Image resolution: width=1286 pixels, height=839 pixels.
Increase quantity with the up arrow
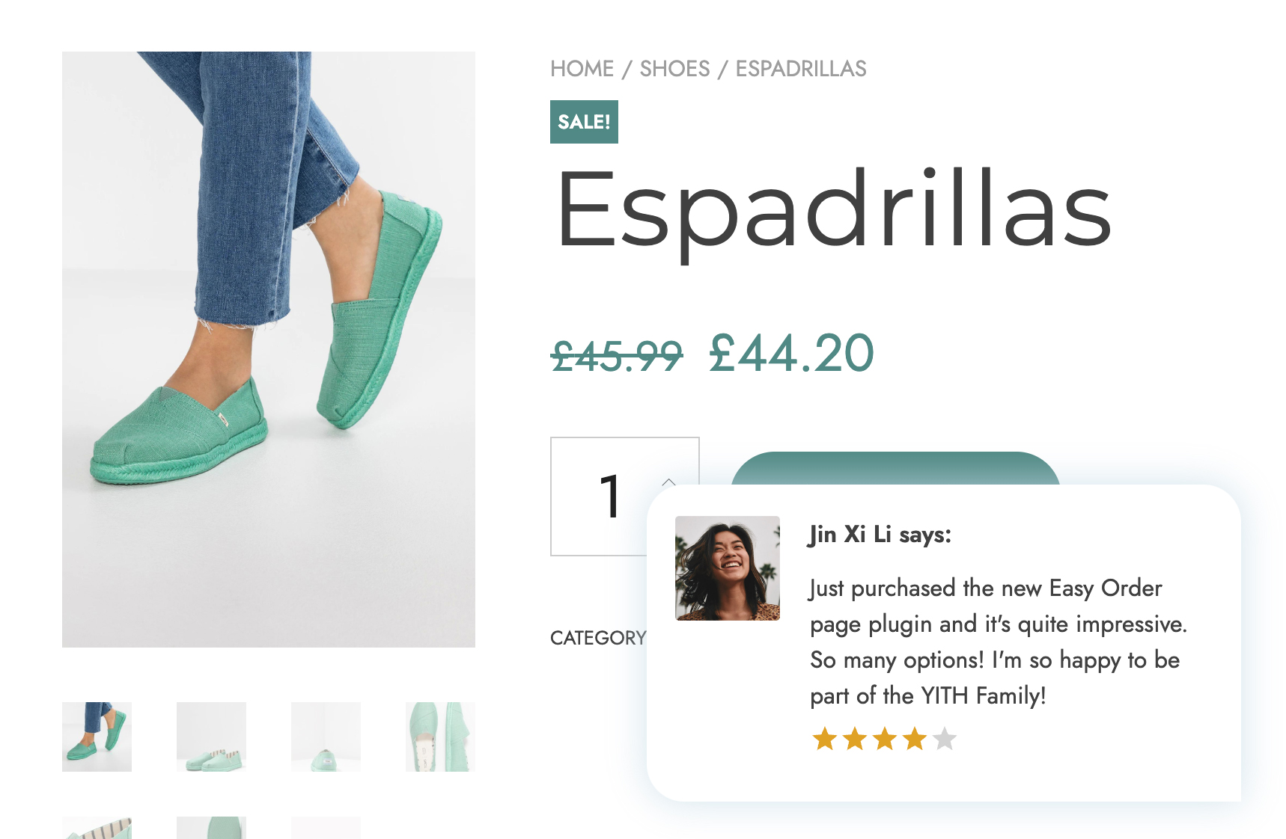point(669,482)
